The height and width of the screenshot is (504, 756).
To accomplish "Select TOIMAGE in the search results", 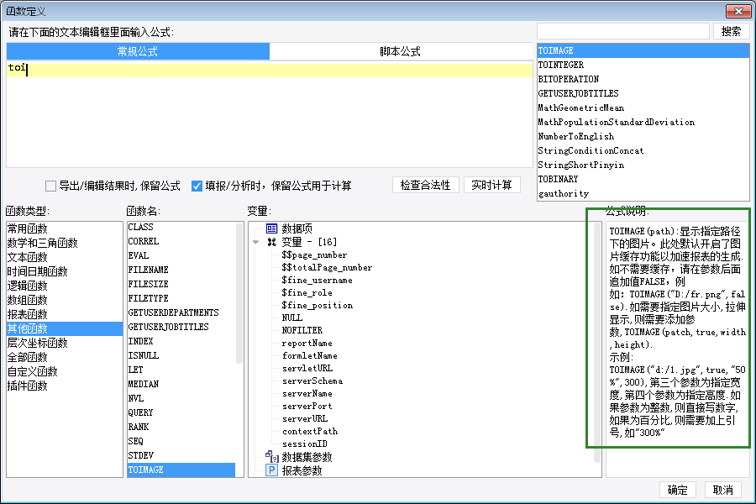I will (643, 50).
